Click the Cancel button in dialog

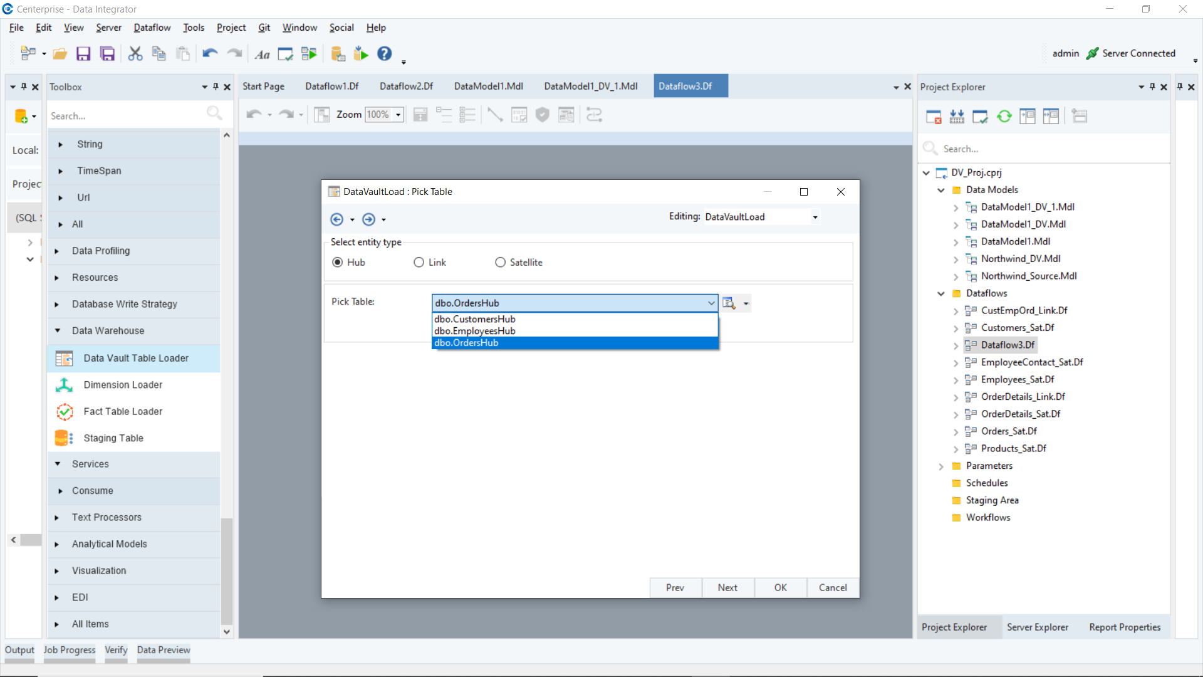[x=833, y=587]
